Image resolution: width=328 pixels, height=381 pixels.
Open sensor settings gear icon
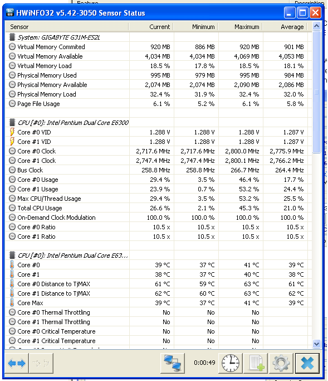click(281, 363)
